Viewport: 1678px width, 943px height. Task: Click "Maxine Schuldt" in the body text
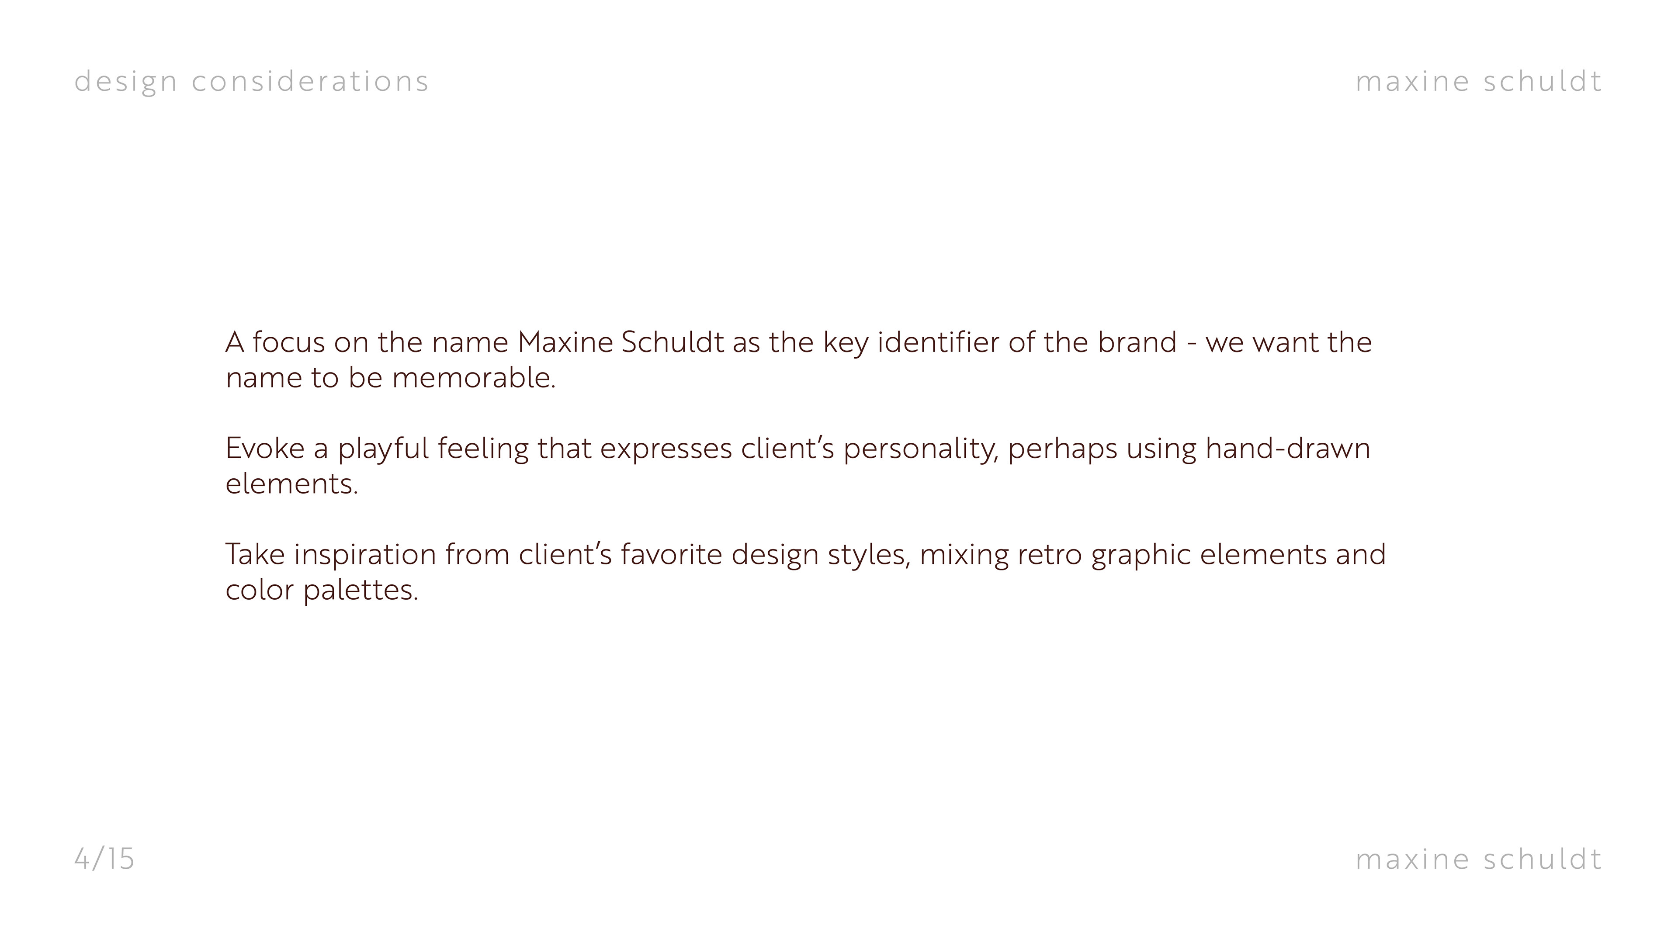pyautogui.click(x=620, y=342)
